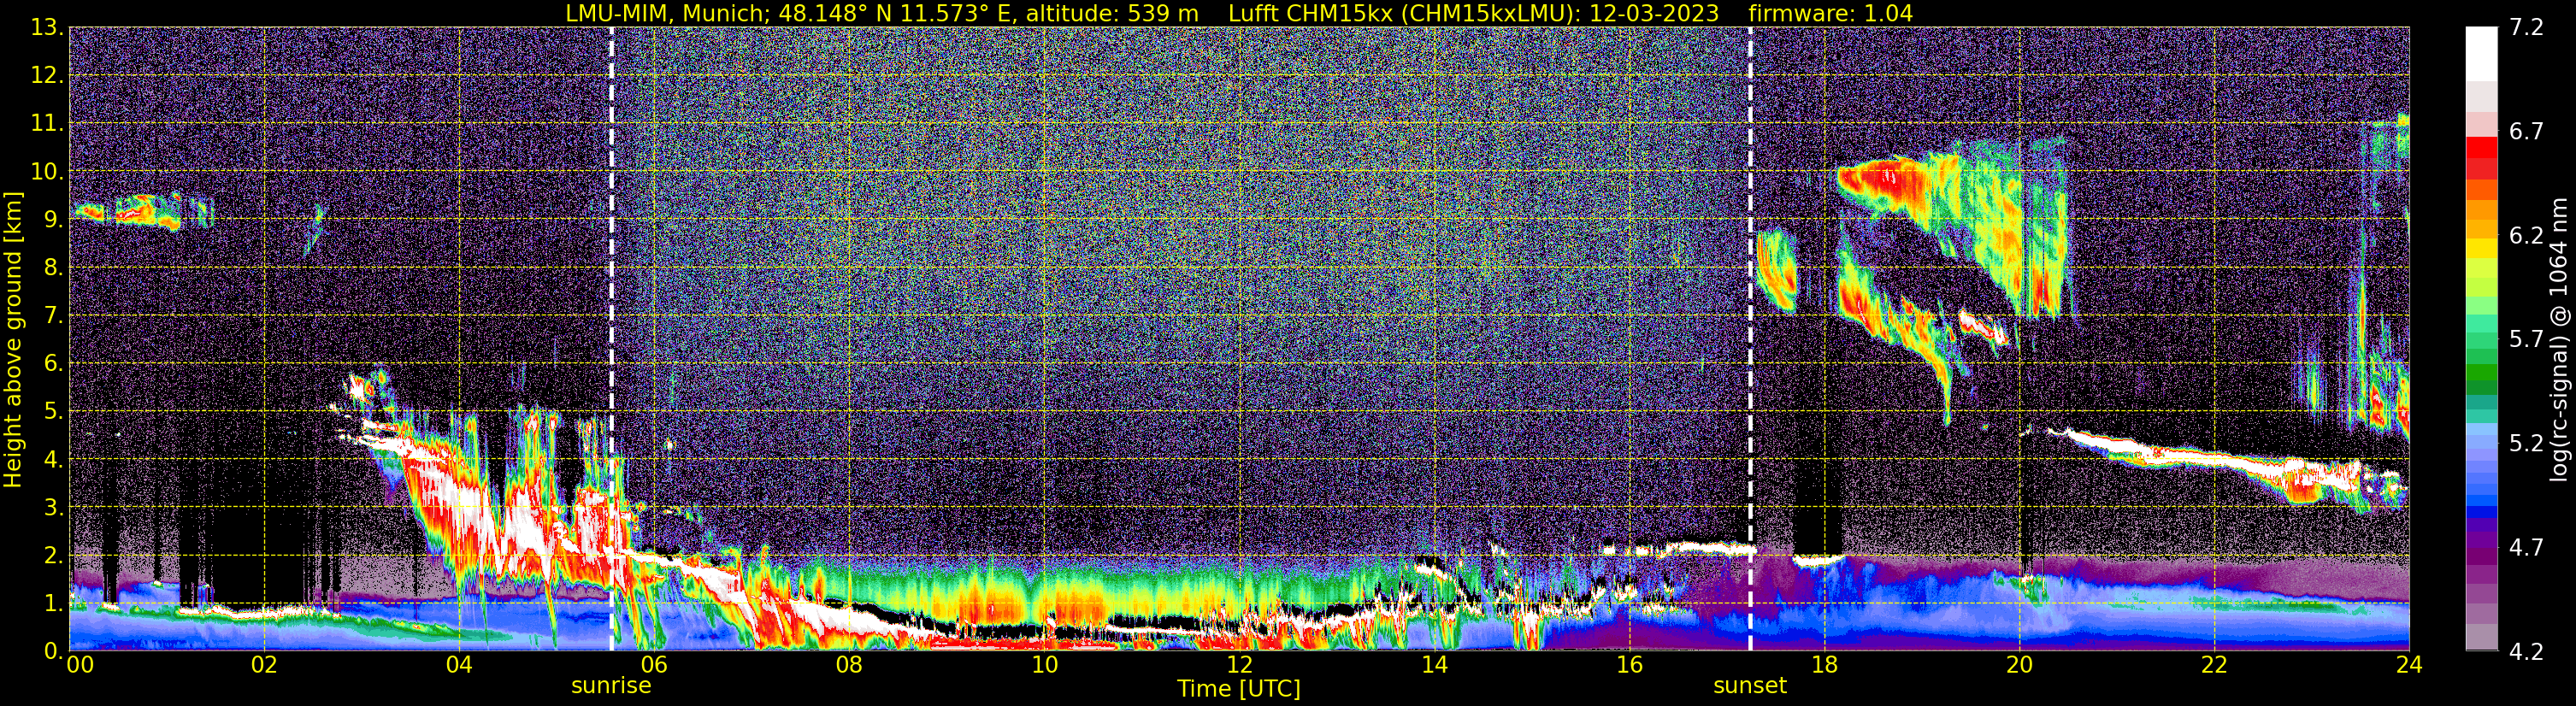Click the x-axis tick label '16'
Image resolution: width=2576 pixels, height=706 pixels.
pos(1629,665)
